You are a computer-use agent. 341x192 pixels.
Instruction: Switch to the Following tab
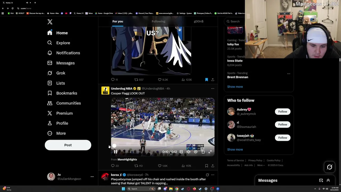[159, 21]
